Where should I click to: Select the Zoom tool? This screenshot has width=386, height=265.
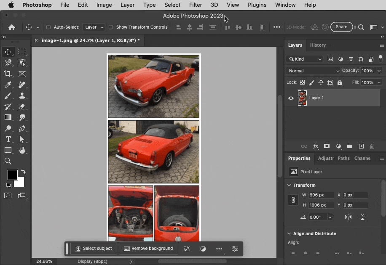[8, 161]
